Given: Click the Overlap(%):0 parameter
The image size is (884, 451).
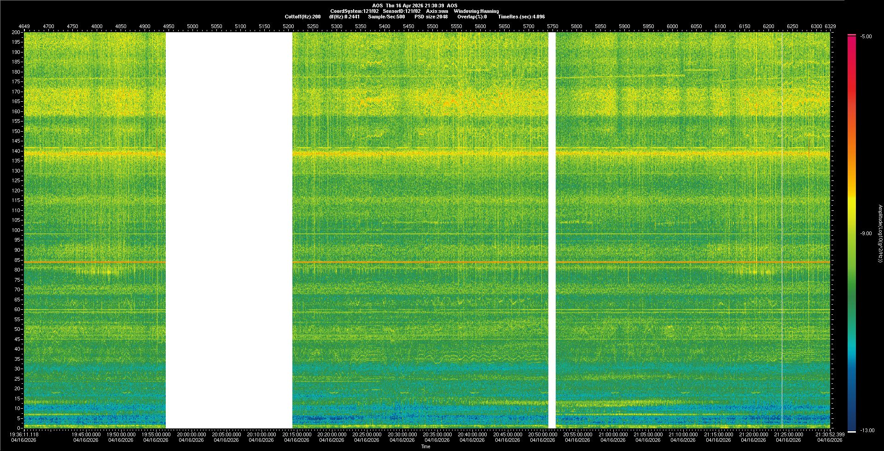Looking at the screenshot, I should click(472, 17).
